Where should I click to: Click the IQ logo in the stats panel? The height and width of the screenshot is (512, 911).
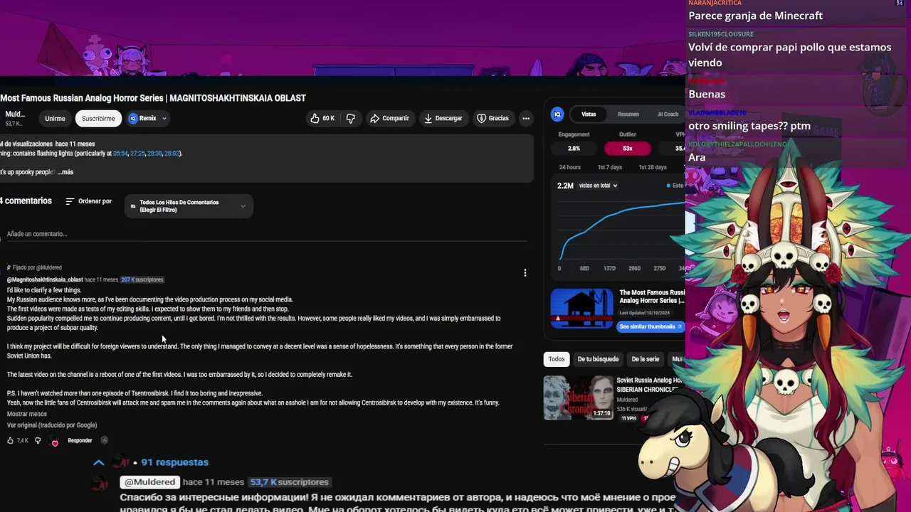click(557, 114)
